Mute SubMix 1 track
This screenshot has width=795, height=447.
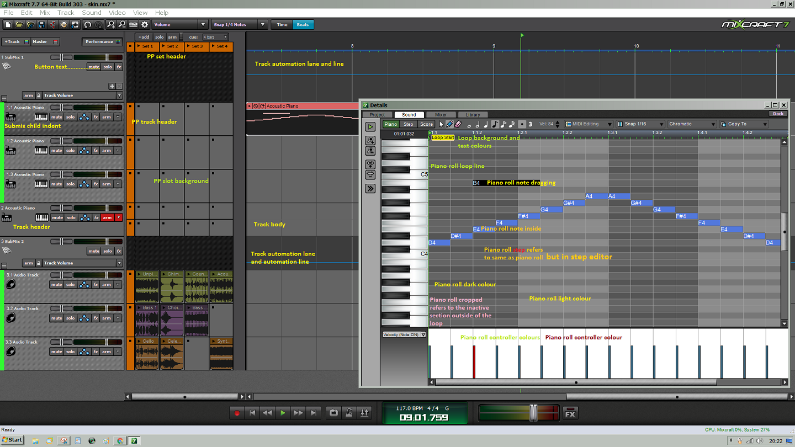point(94,67)
